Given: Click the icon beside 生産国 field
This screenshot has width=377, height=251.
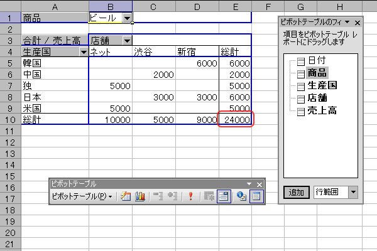Looking at the screenshot, I should click(300, 87).
